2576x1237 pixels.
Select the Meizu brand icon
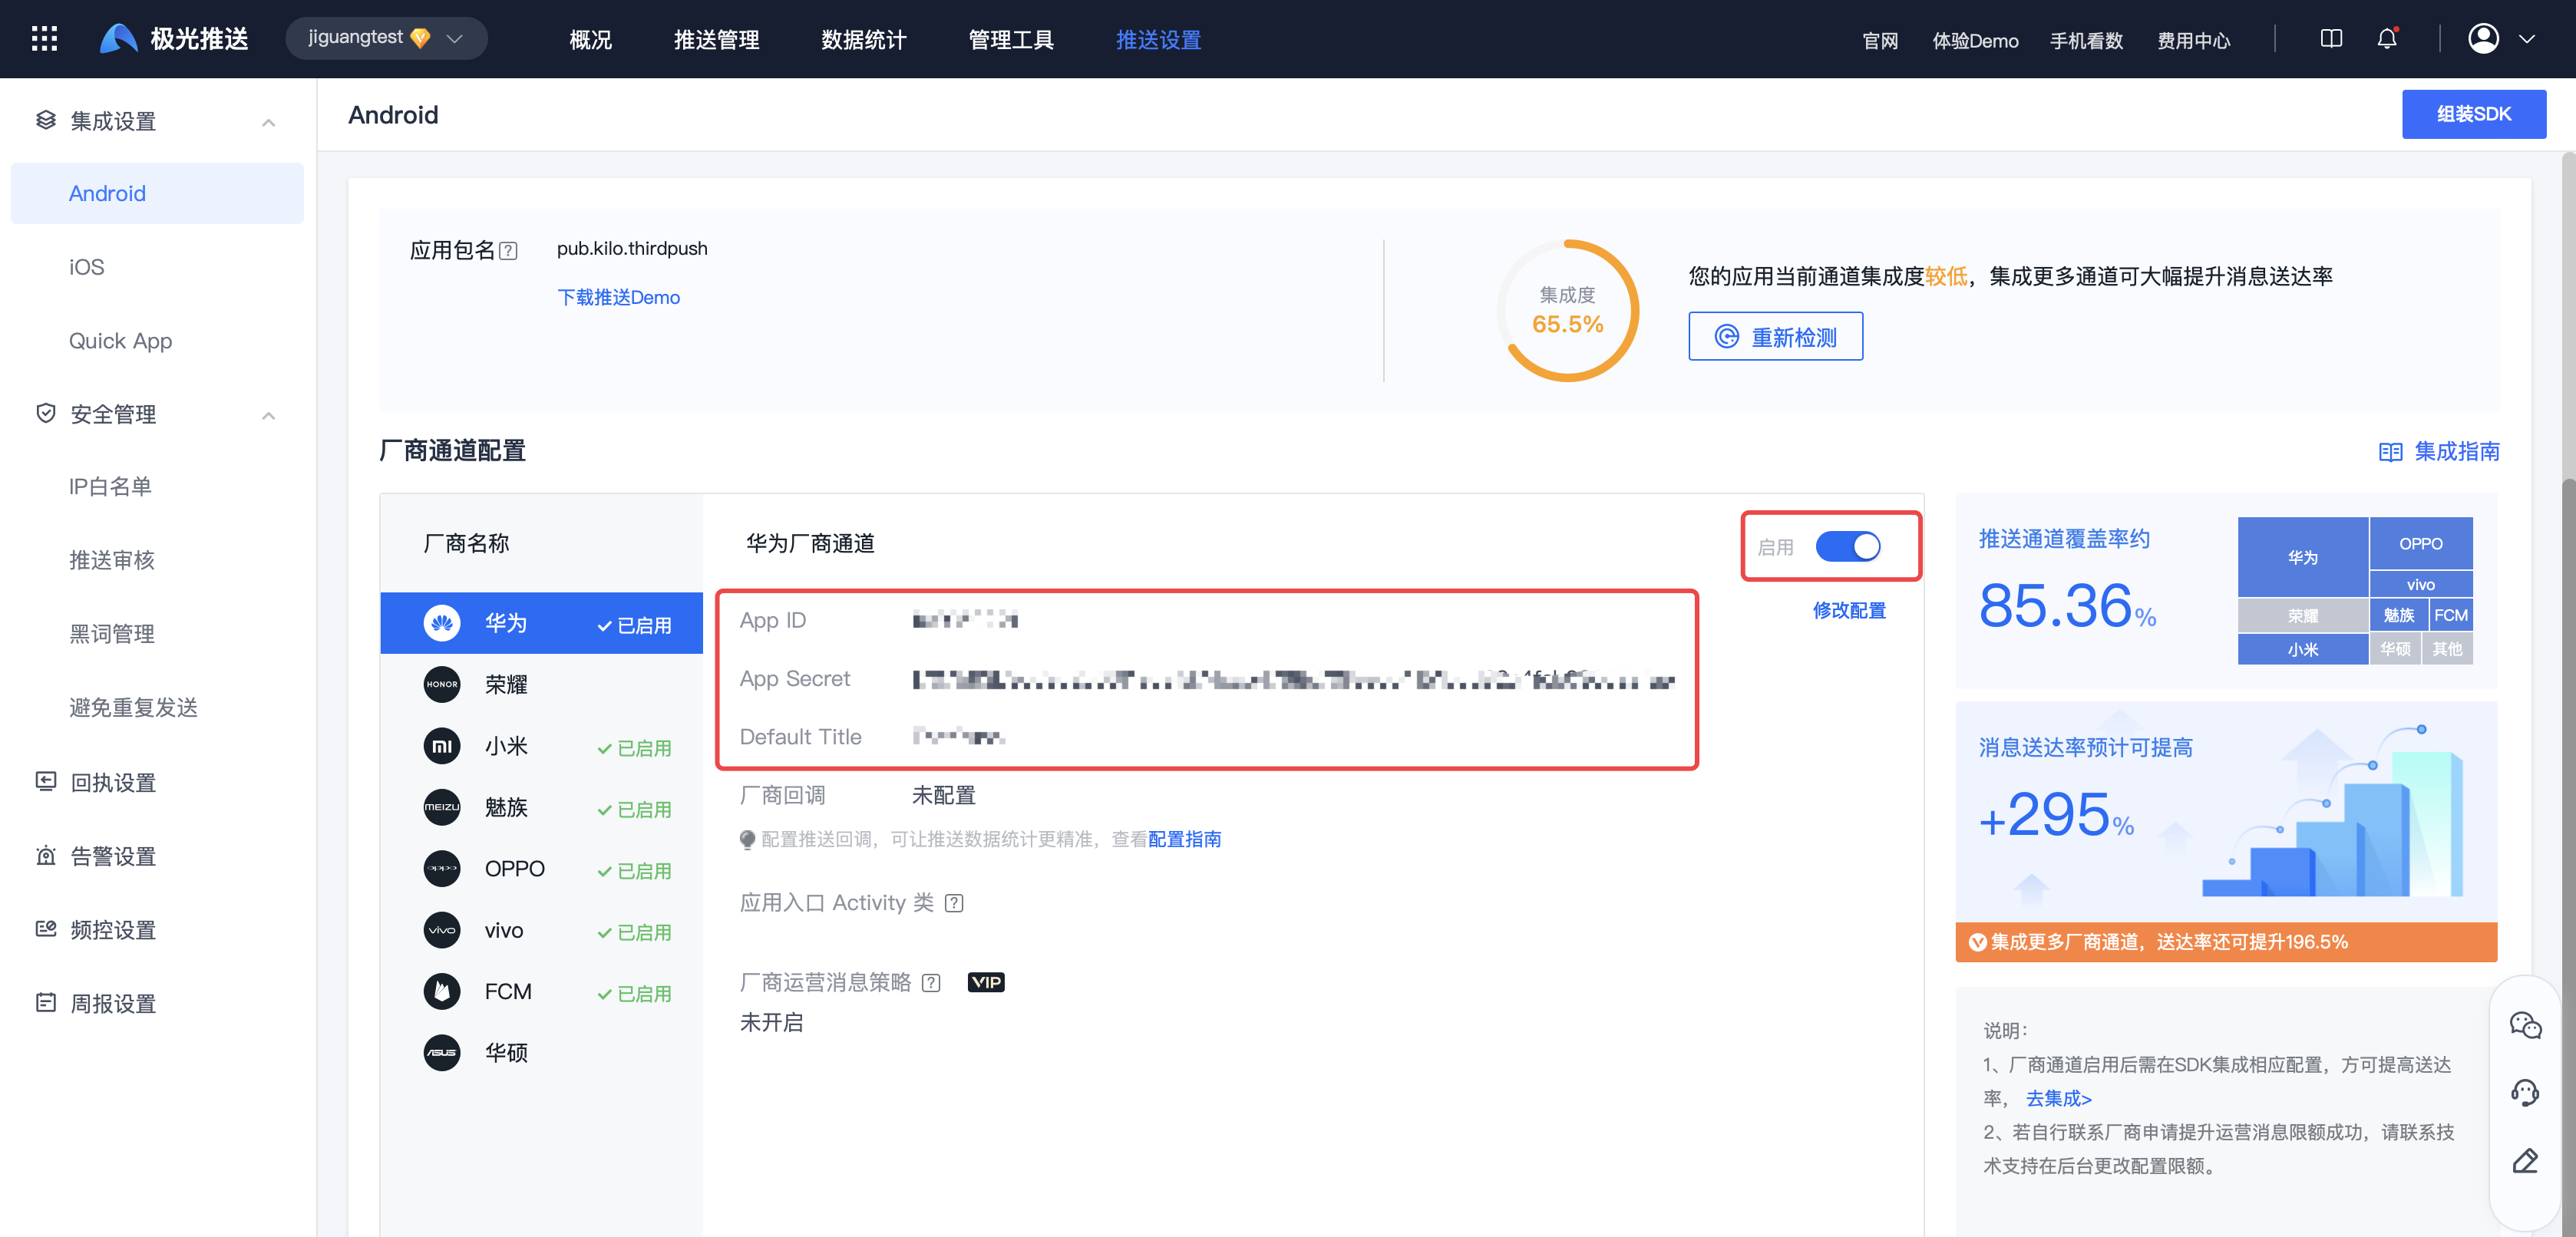click(x=442, y=807)
